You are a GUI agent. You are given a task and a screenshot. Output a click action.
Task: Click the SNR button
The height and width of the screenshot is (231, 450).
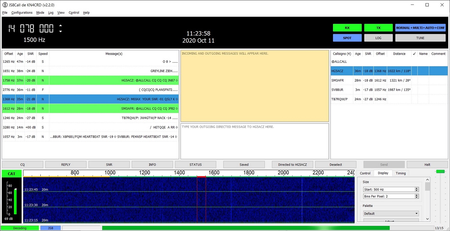109,165
